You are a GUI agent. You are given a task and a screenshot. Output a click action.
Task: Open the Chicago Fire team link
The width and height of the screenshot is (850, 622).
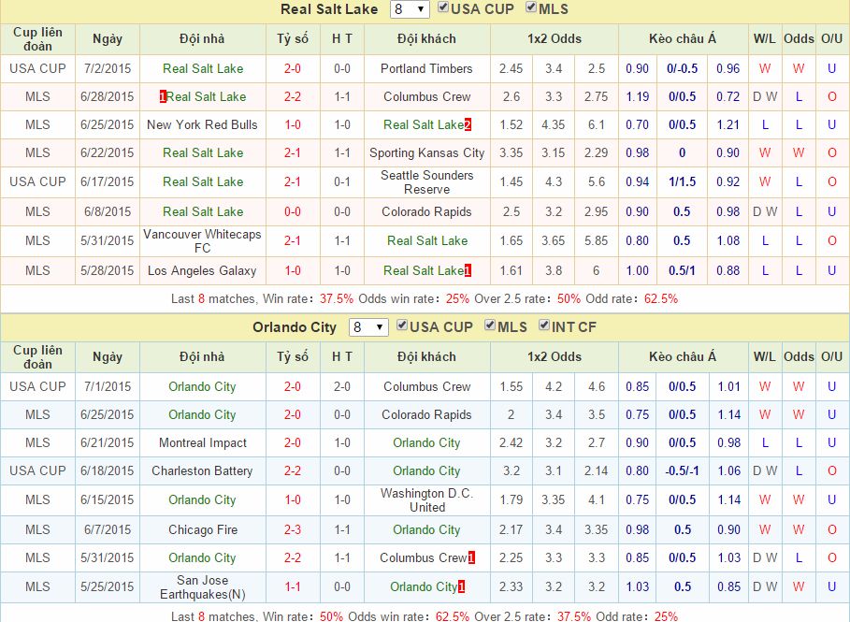coord(203,529)
